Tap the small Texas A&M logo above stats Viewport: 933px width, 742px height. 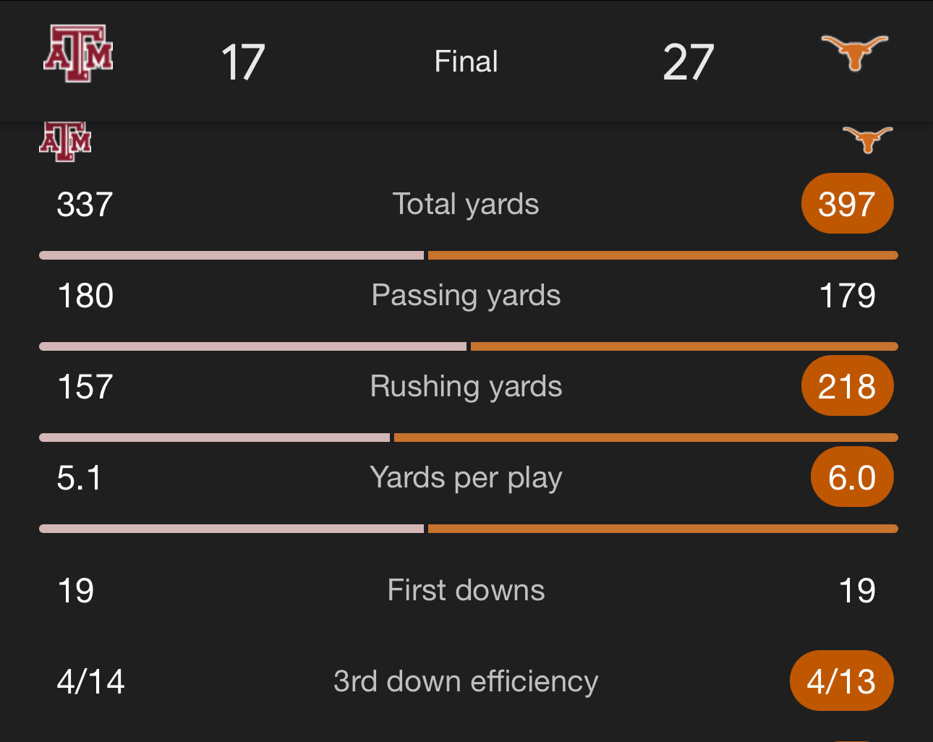coord(65,141)
